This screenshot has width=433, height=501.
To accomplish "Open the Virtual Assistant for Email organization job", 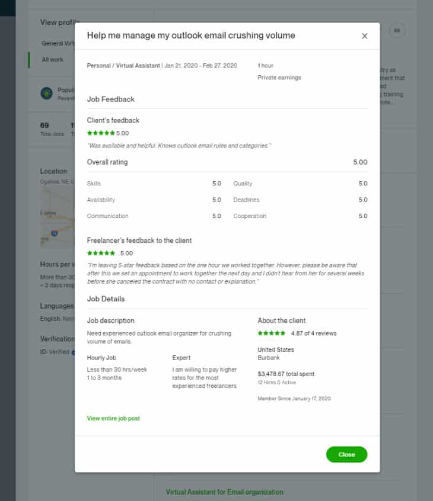I will [x=224, y=492].
